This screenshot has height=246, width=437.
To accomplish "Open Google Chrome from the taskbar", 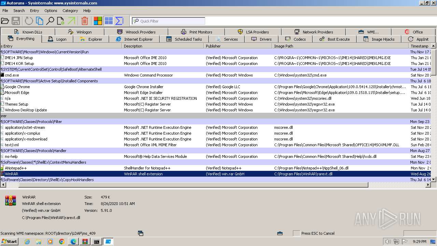I will pos(62,242).
